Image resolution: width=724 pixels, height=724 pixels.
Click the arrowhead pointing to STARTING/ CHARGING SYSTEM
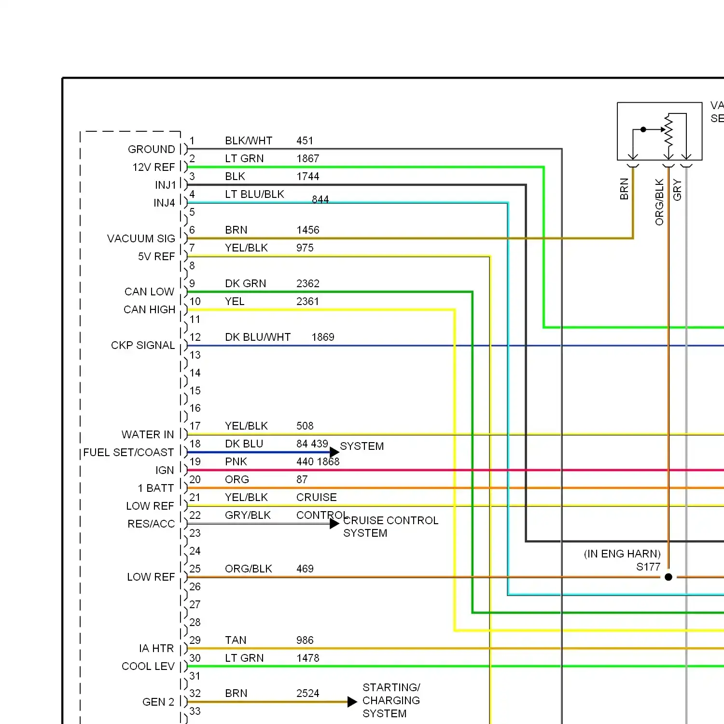coord(352,702)
